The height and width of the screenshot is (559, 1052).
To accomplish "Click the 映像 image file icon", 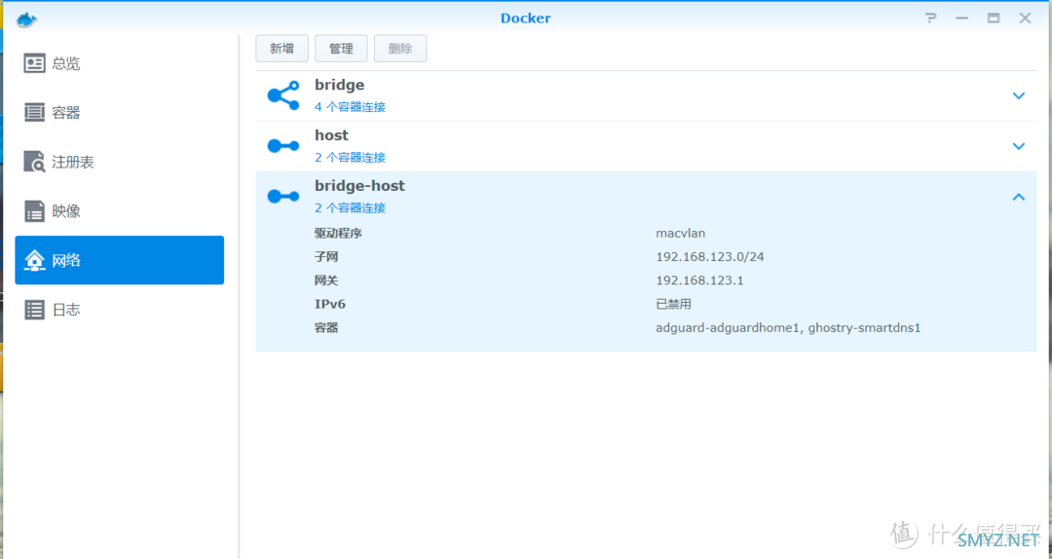I will [x=34, y=210].
